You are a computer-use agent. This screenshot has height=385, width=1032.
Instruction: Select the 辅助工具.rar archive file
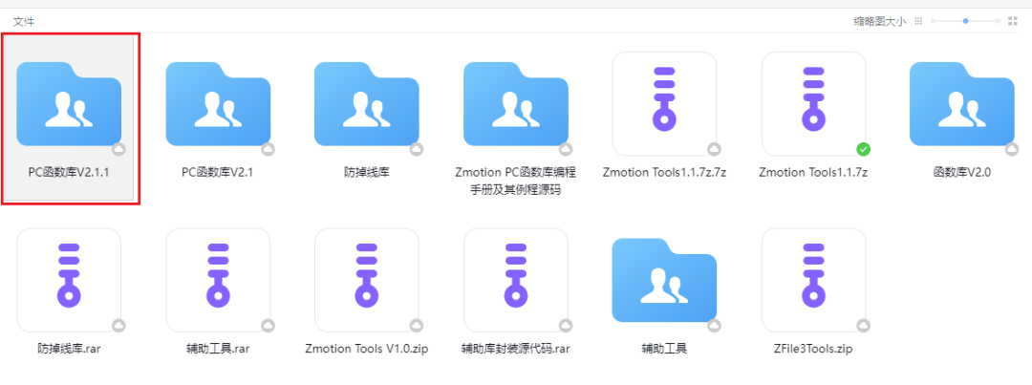pos(218,280)
